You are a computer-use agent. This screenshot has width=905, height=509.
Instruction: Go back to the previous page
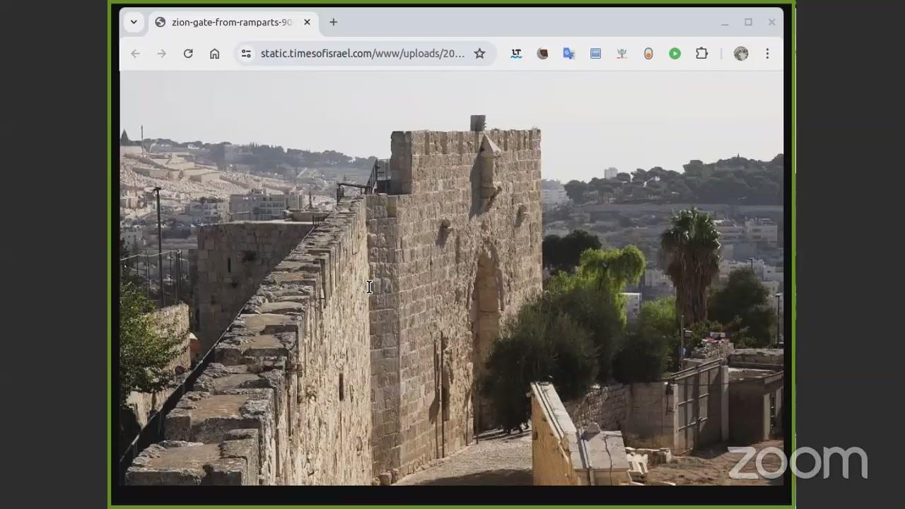point(135,54)
